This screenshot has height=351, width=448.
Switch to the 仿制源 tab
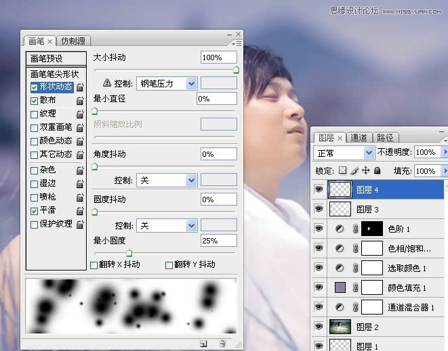coord(74,41)
